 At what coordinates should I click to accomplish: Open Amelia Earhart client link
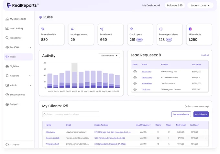[52, 144]
